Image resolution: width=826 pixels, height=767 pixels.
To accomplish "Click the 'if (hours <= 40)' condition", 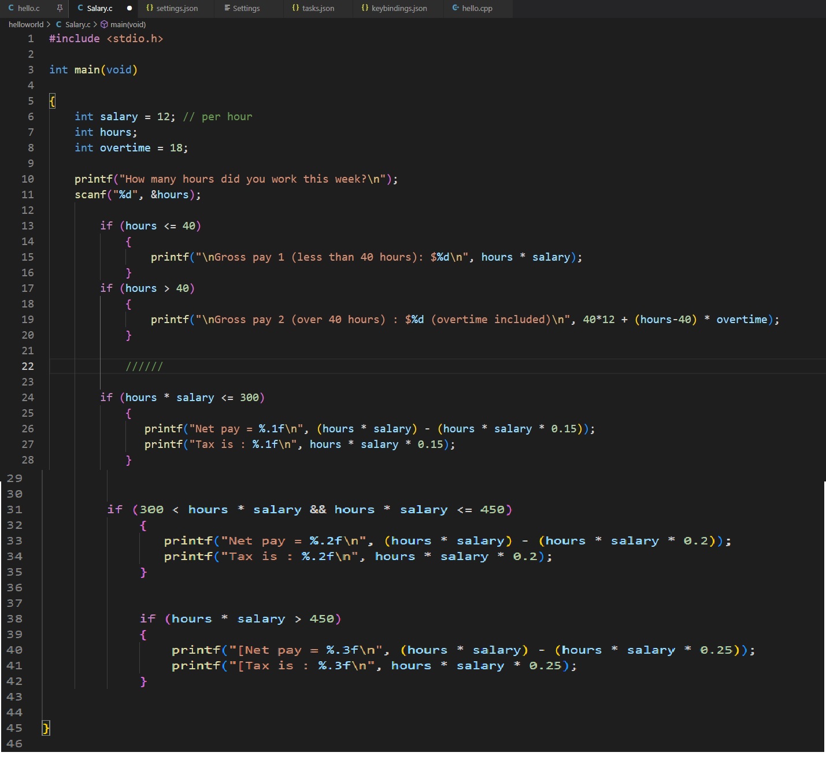I will 150,226.
